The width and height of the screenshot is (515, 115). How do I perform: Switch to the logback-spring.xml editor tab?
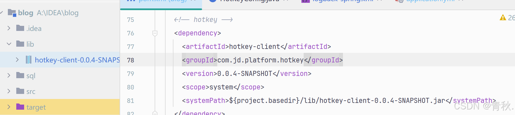click(x=342, y=1)
